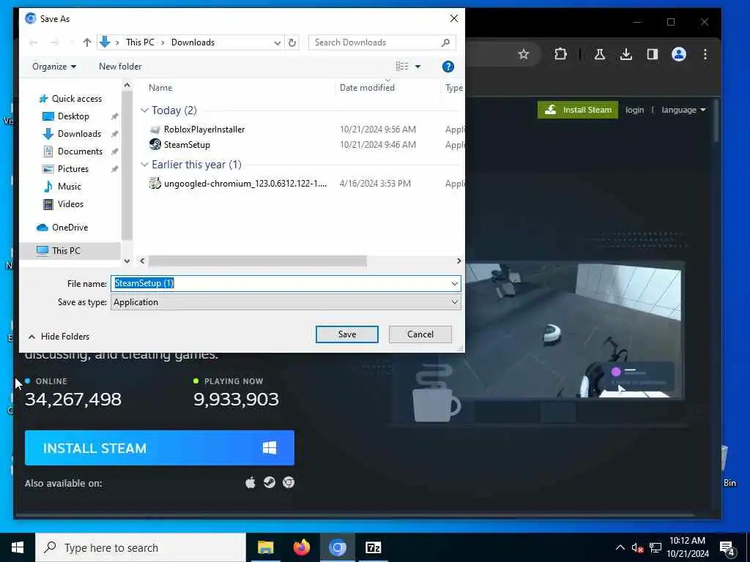The image size is (750, 562).
Task: Collapse the Today (2) group
Action: [144, 110]
